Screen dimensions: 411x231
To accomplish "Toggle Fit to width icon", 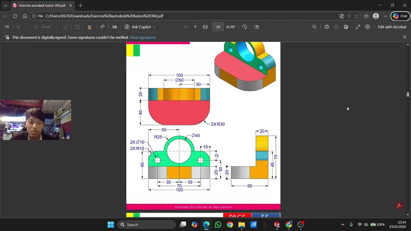I will coord(205,27).
